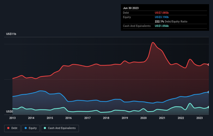This screenshot has height=136, width=213.
Task: Select the red Debt endpoint marker
Action: pos(209,65)
